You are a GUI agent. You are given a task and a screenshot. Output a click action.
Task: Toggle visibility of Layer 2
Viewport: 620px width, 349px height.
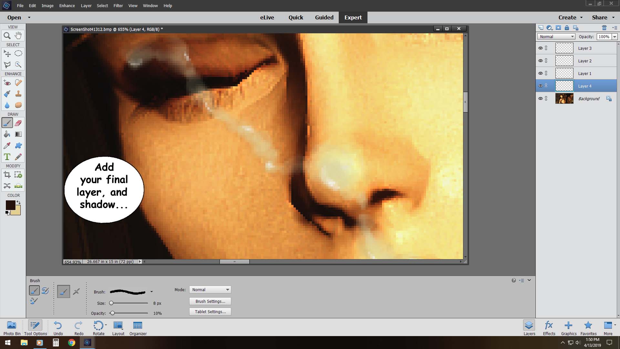point(540,60)
